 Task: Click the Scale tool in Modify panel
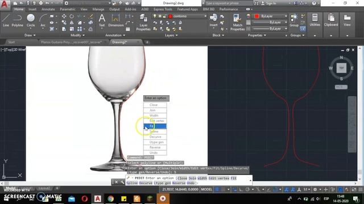click(x=72, y=29)
